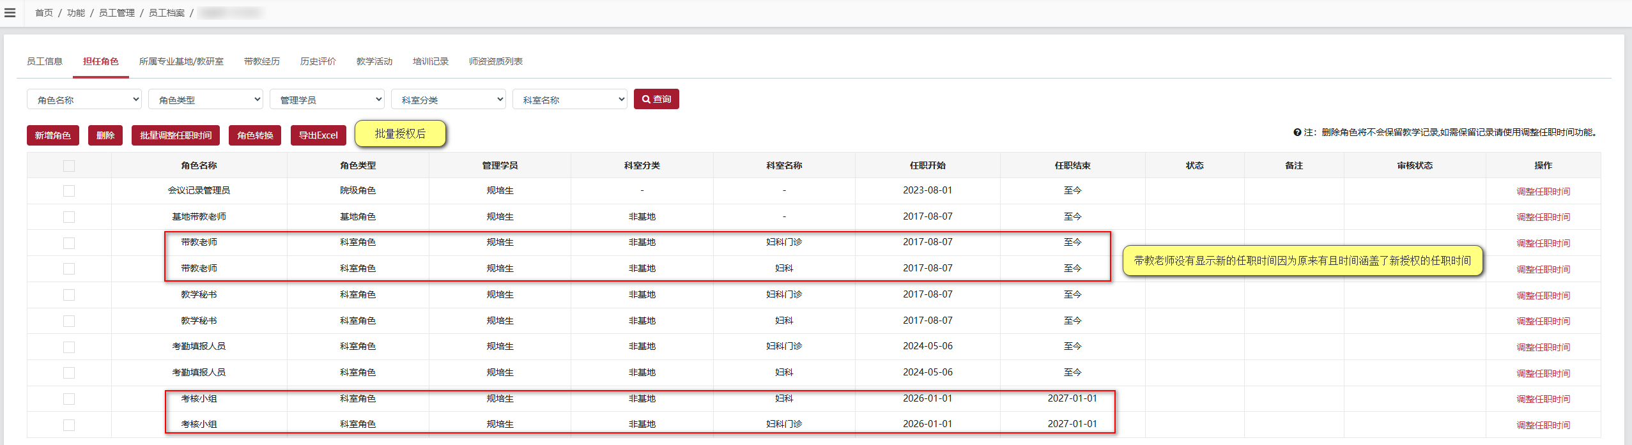Screen dimensions: 1632x445
Task: Tick the header select-all checkbox
Action: click(69, 166)
